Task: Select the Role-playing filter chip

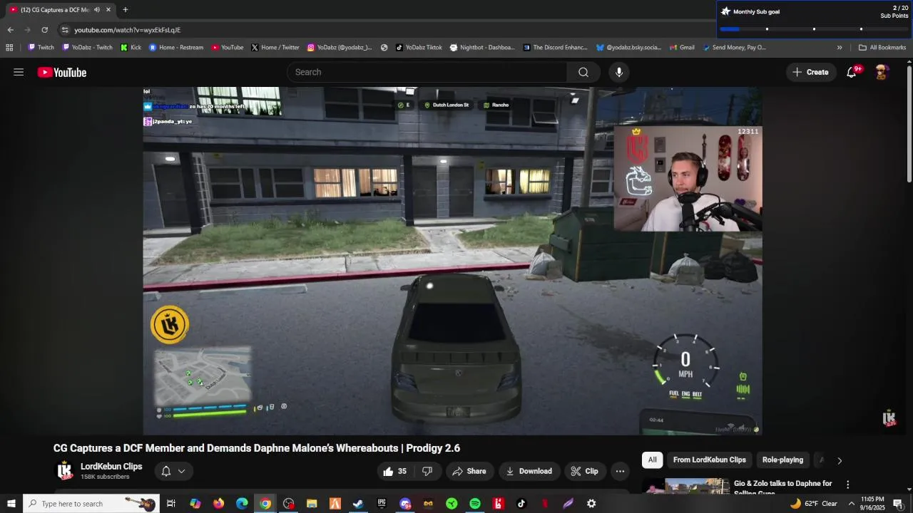Action: click(782, 460)
